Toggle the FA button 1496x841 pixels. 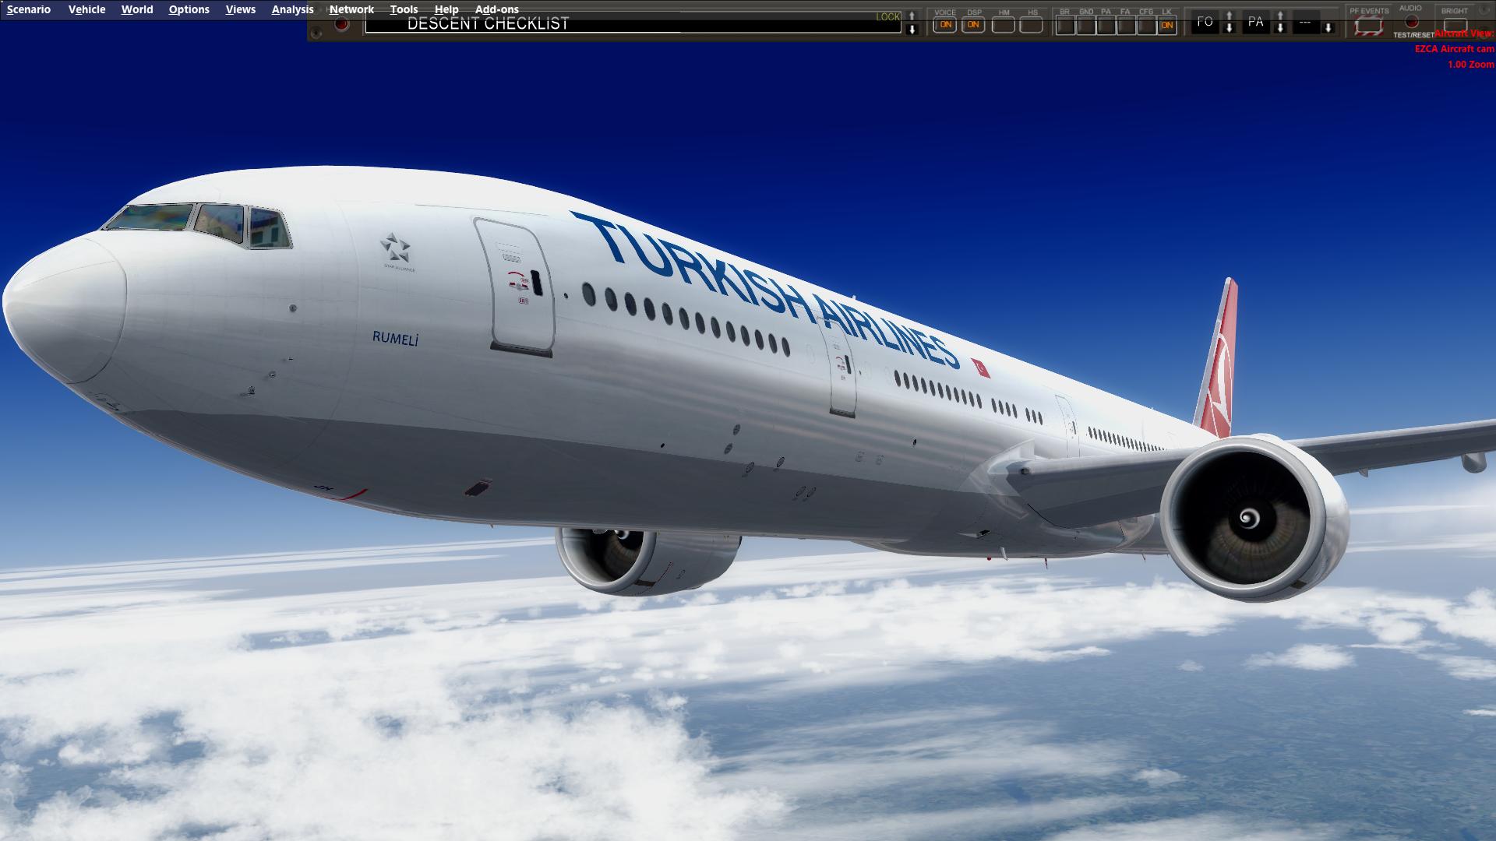pos(1126,26)
